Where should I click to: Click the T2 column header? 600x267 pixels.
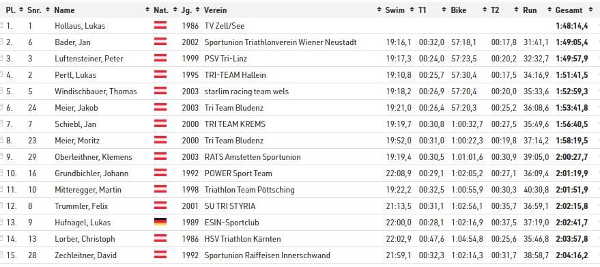click(x=495, y=10)
